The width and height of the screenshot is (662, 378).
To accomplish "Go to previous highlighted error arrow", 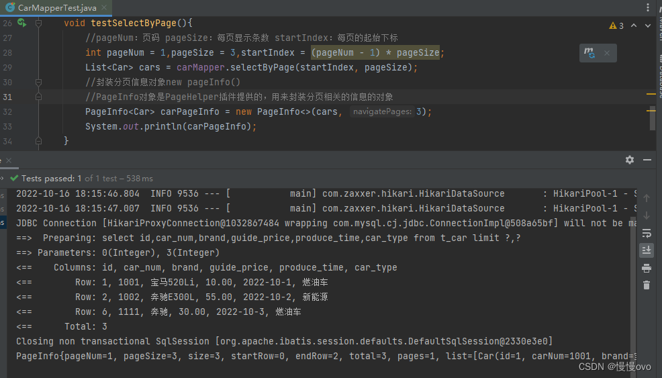I will [634, 26].
